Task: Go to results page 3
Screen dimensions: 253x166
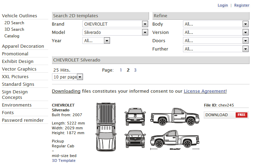Action: click(x=135, y=70)
